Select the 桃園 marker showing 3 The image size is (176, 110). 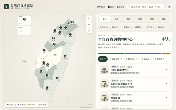61,28
